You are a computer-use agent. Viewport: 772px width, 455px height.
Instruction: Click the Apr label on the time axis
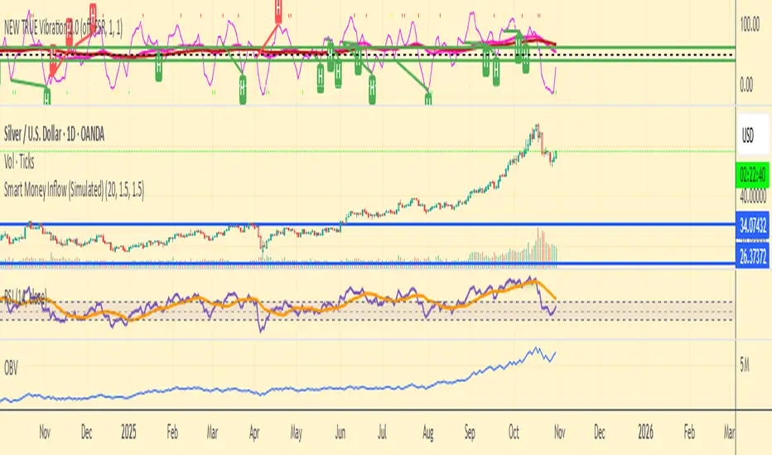pos(254,433)
